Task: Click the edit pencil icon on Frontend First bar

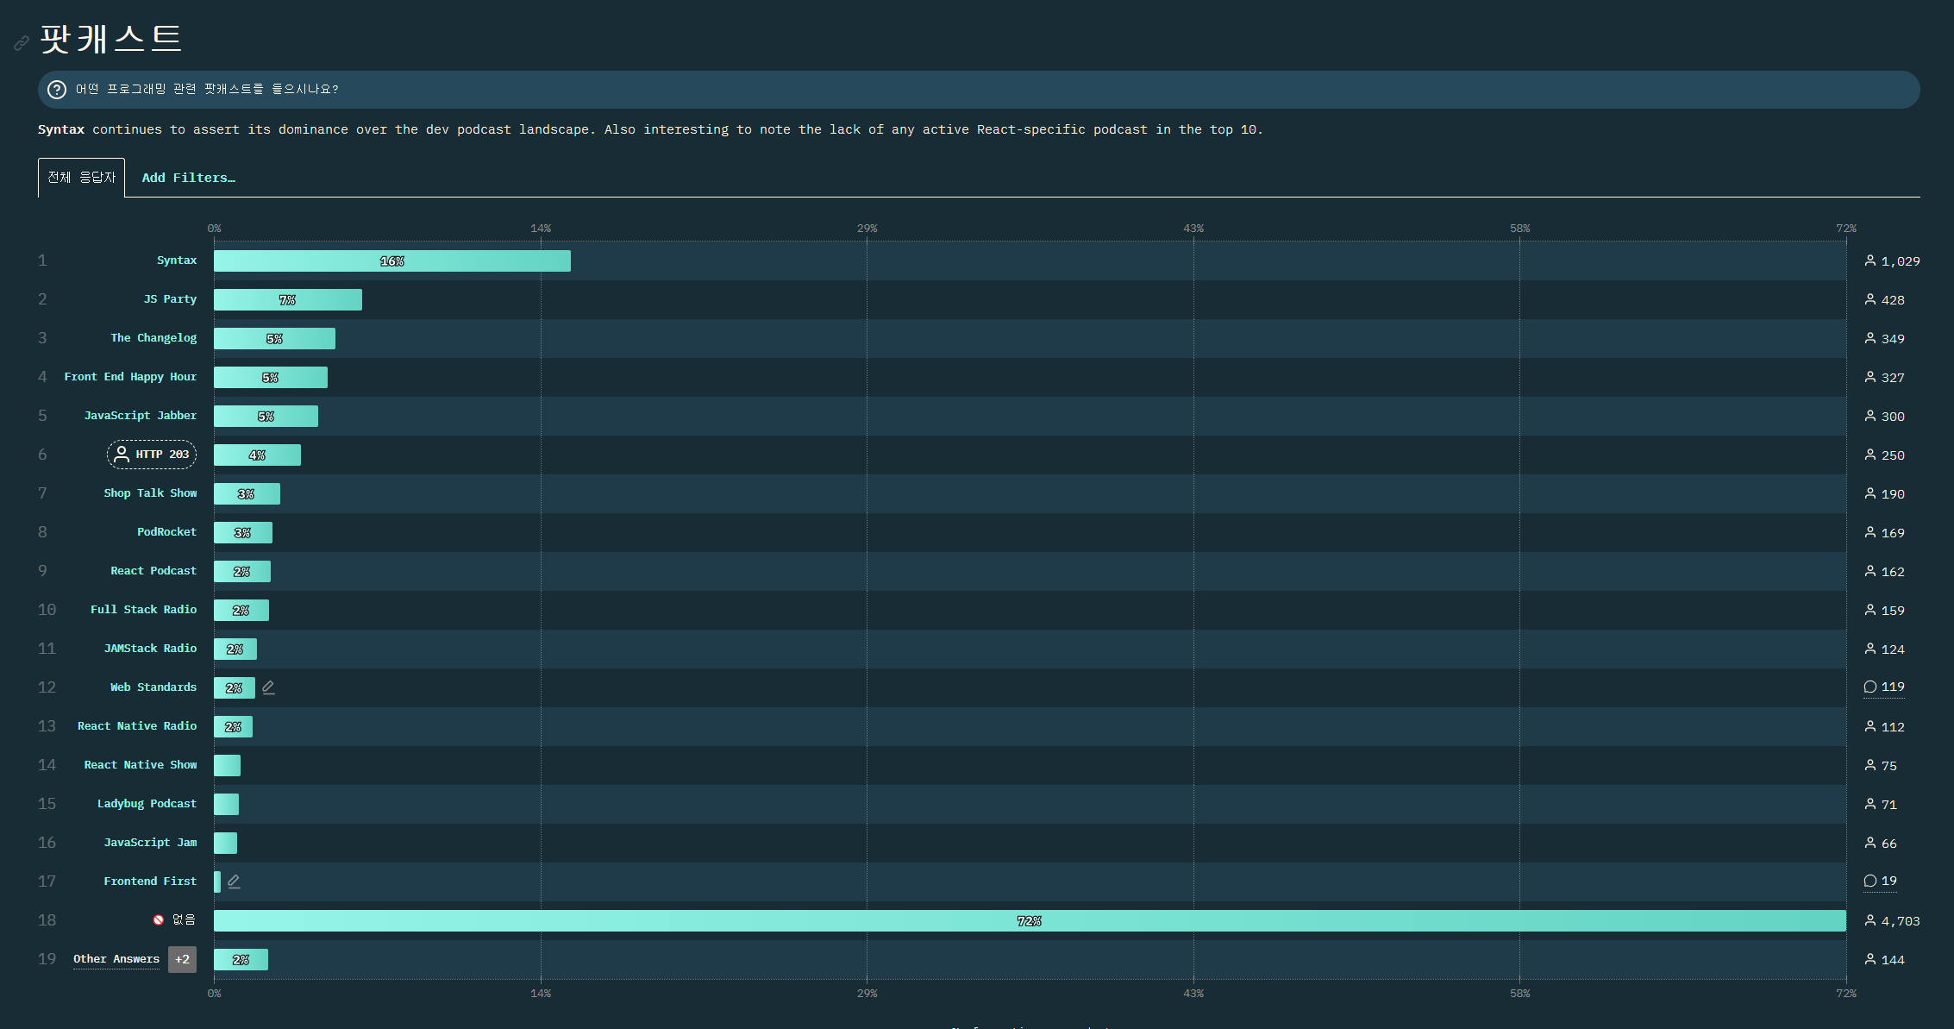Action: click(x=234, y=882)
